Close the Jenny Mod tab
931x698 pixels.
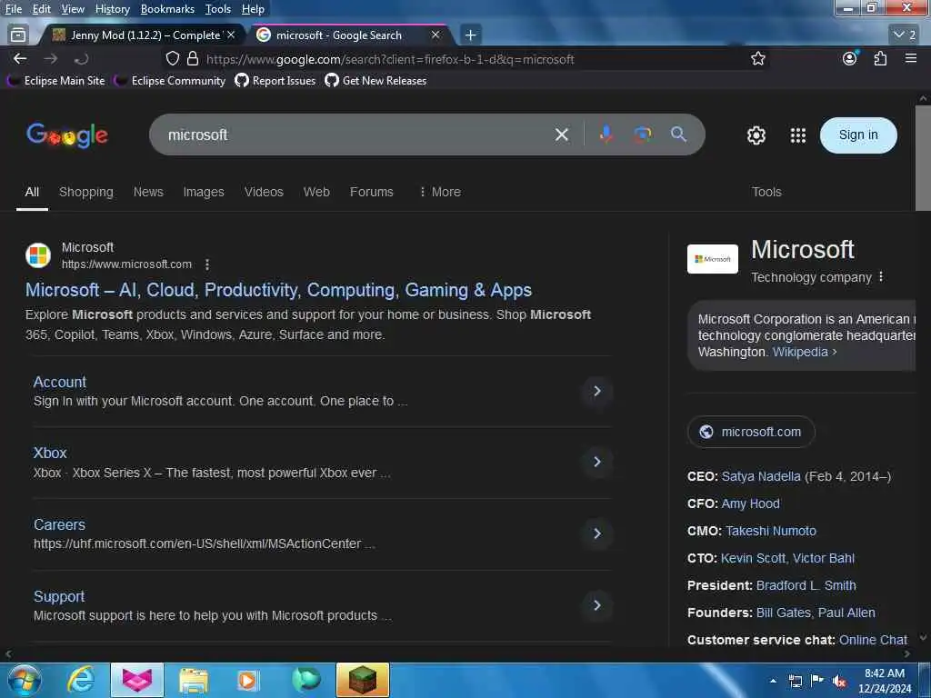pos(231,35)
